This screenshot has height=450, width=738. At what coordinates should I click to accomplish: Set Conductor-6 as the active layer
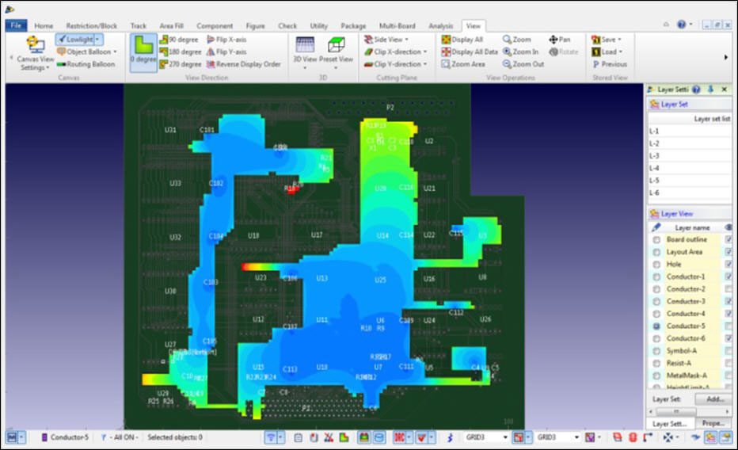(x=656, y=338)
